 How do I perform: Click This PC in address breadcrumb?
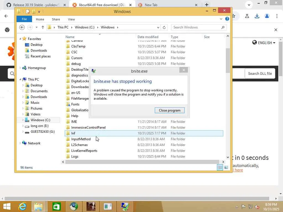pos(63,27)
